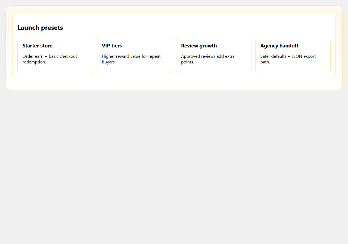348x244 pixels.
Task: Click the VIP tiers title text
Action: point(112,46)
